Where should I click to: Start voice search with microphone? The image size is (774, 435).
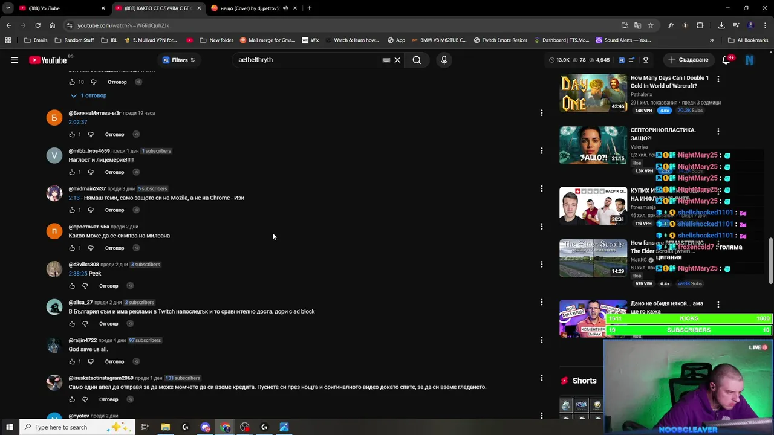tap(444, 60)
